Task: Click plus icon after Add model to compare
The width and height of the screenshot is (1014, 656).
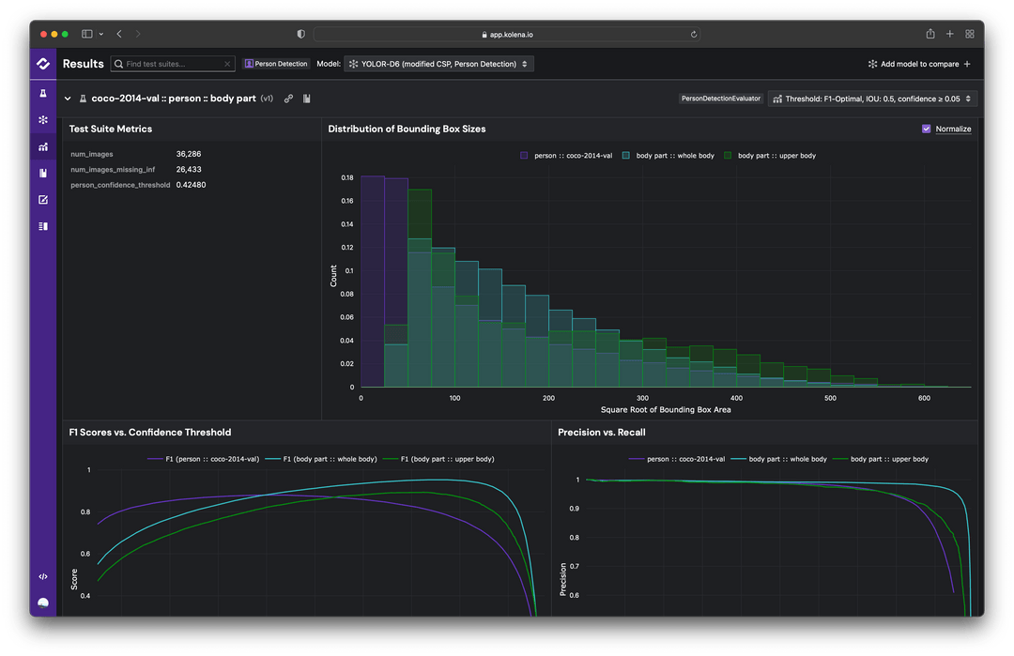Action: click(x=967, y=64)
